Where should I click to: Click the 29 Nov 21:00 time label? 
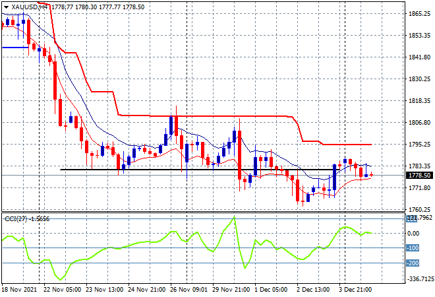231,290
